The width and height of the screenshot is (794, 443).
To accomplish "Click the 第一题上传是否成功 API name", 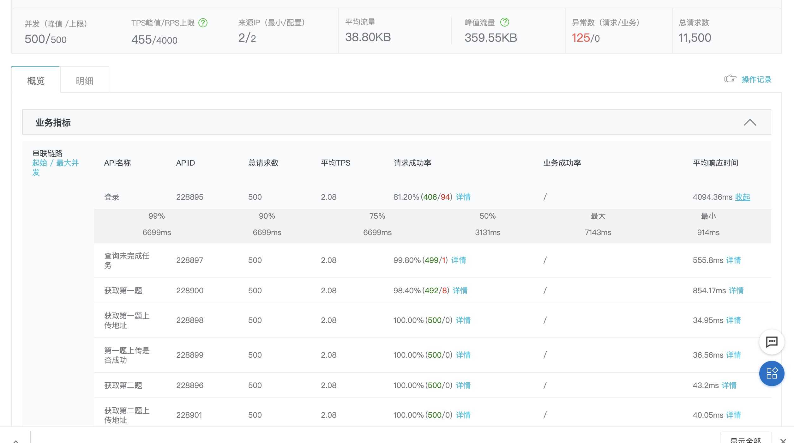I will coord(127,355).
